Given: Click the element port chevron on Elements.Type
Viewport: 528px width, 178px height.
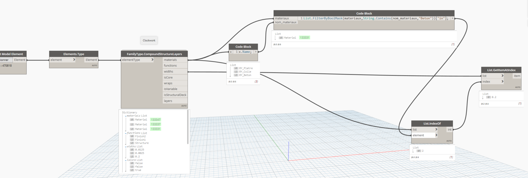Looking at the screenshot, I should 74,60.
